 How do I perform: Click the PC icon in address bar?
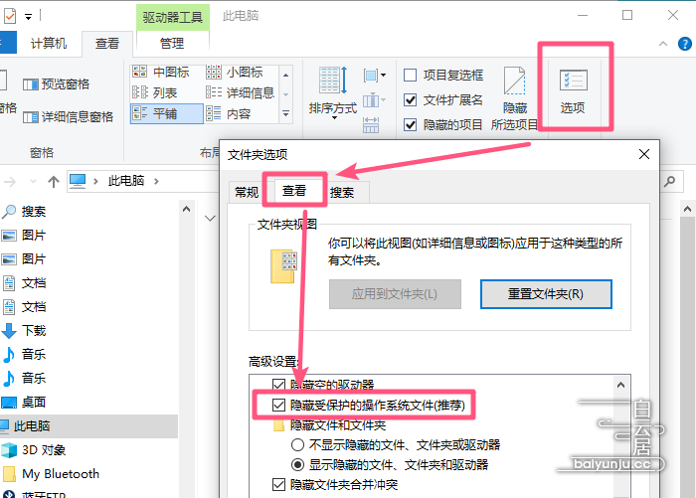pos(78,181)
